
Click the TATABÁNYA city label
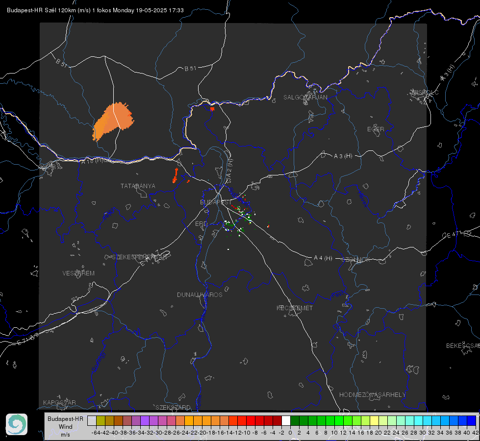click(138, 186)
